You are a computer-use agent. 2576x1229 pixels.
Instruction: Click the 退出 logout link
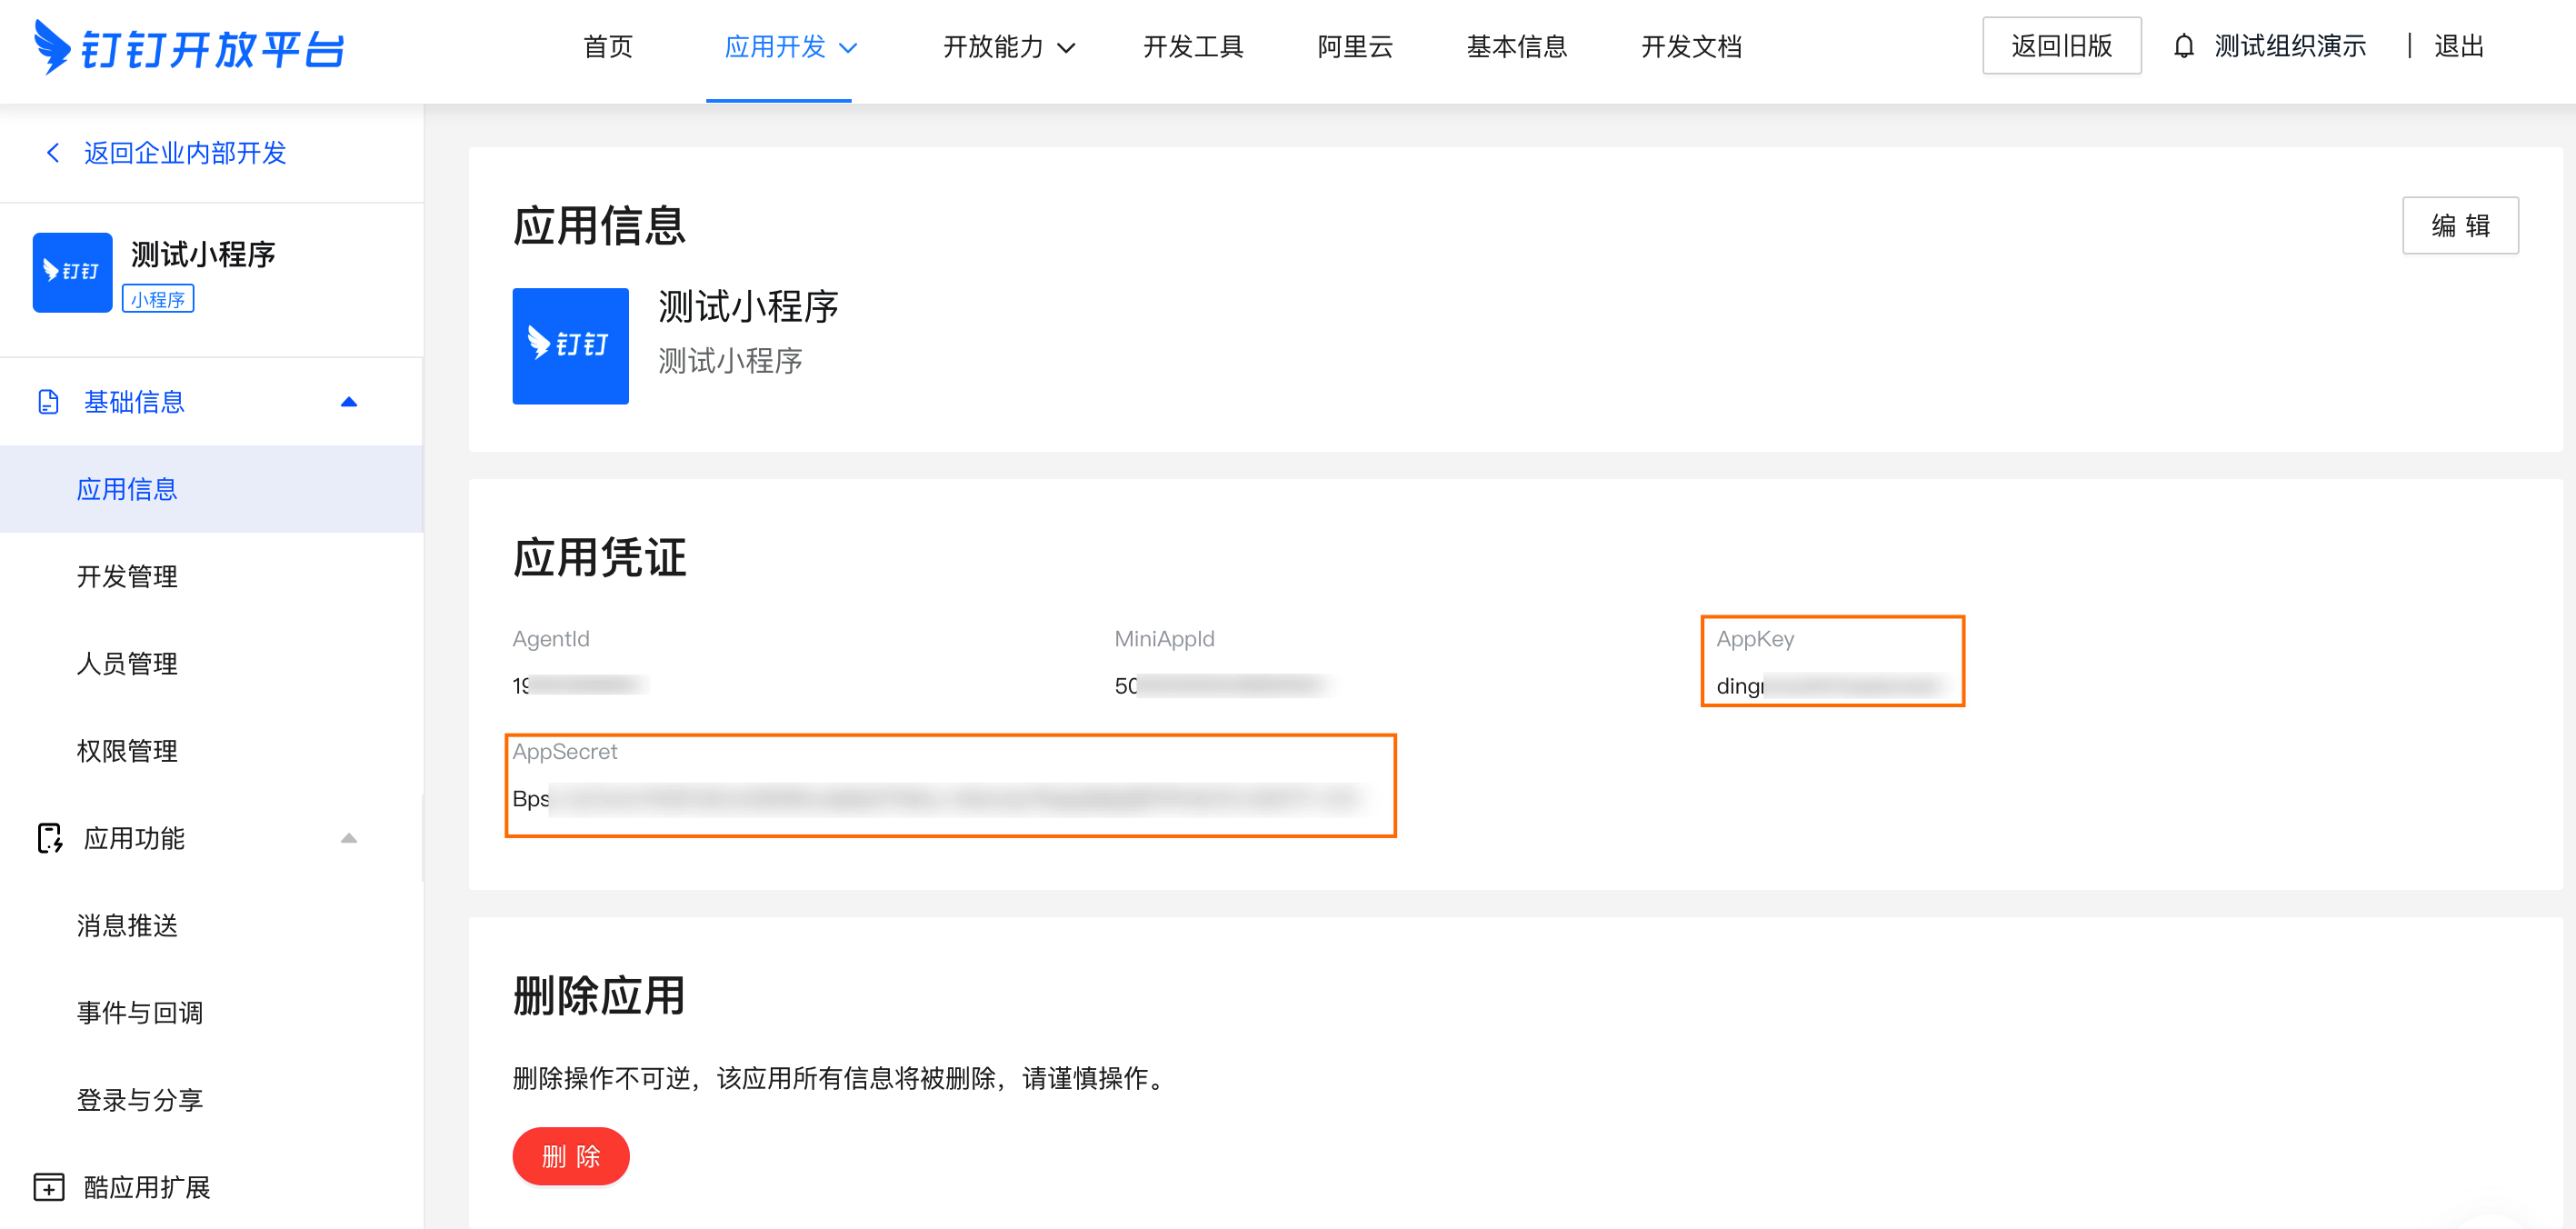(x=2458, y=47)
